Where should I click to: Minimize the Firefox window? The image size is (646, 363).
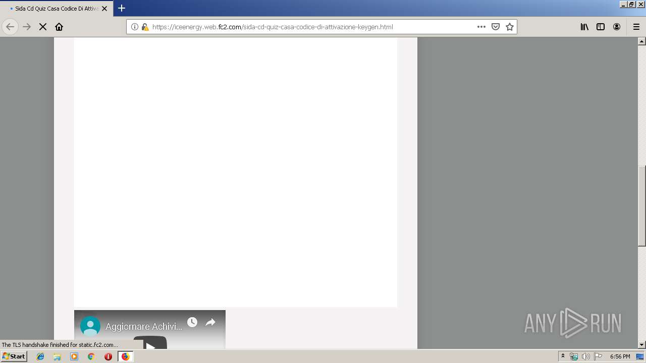point(624,4)
